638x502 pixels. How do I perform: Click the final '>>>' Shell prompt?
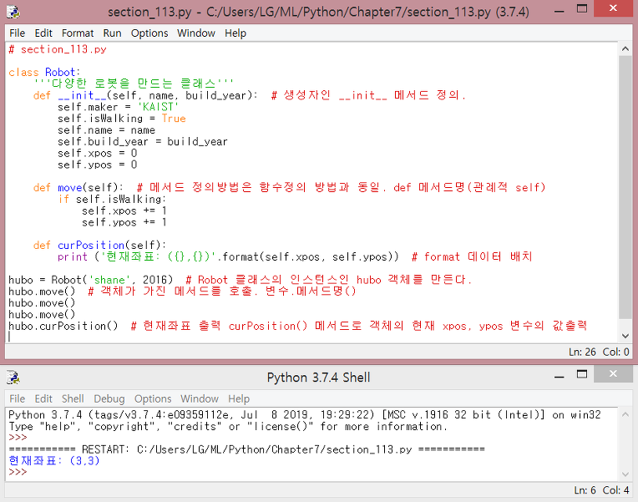tap(18, 472)
